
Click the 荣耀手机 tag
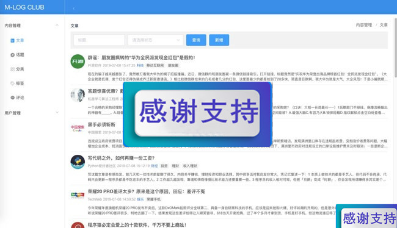coord(153,199)
